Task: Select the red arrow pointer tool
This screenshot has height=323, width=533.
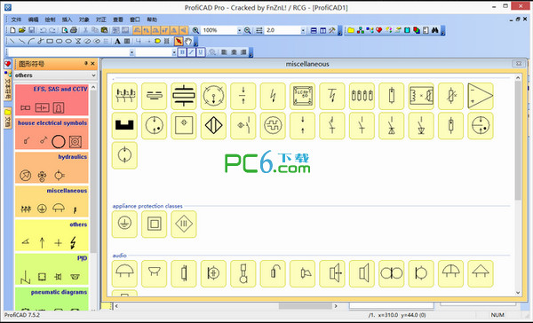Action: coord(179,41)
